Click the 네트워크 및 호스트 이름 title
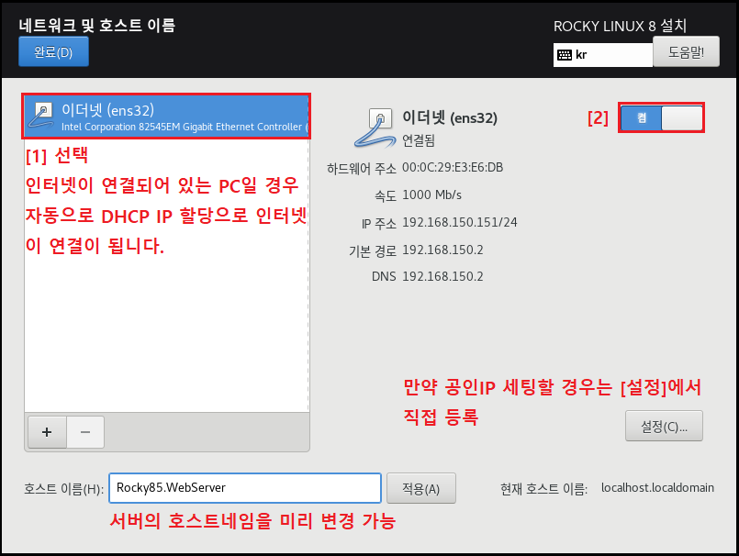The height and width of the screenshot is (556, 739). [97, 25]
